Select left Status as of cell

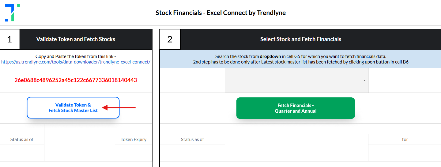point(22,139)
